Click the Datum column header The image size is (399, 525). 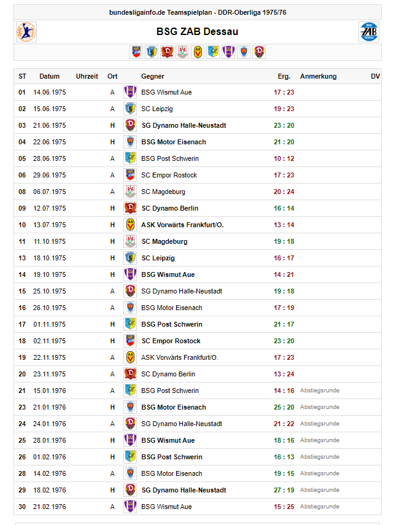pyautogui.click(x=50, y=77)
